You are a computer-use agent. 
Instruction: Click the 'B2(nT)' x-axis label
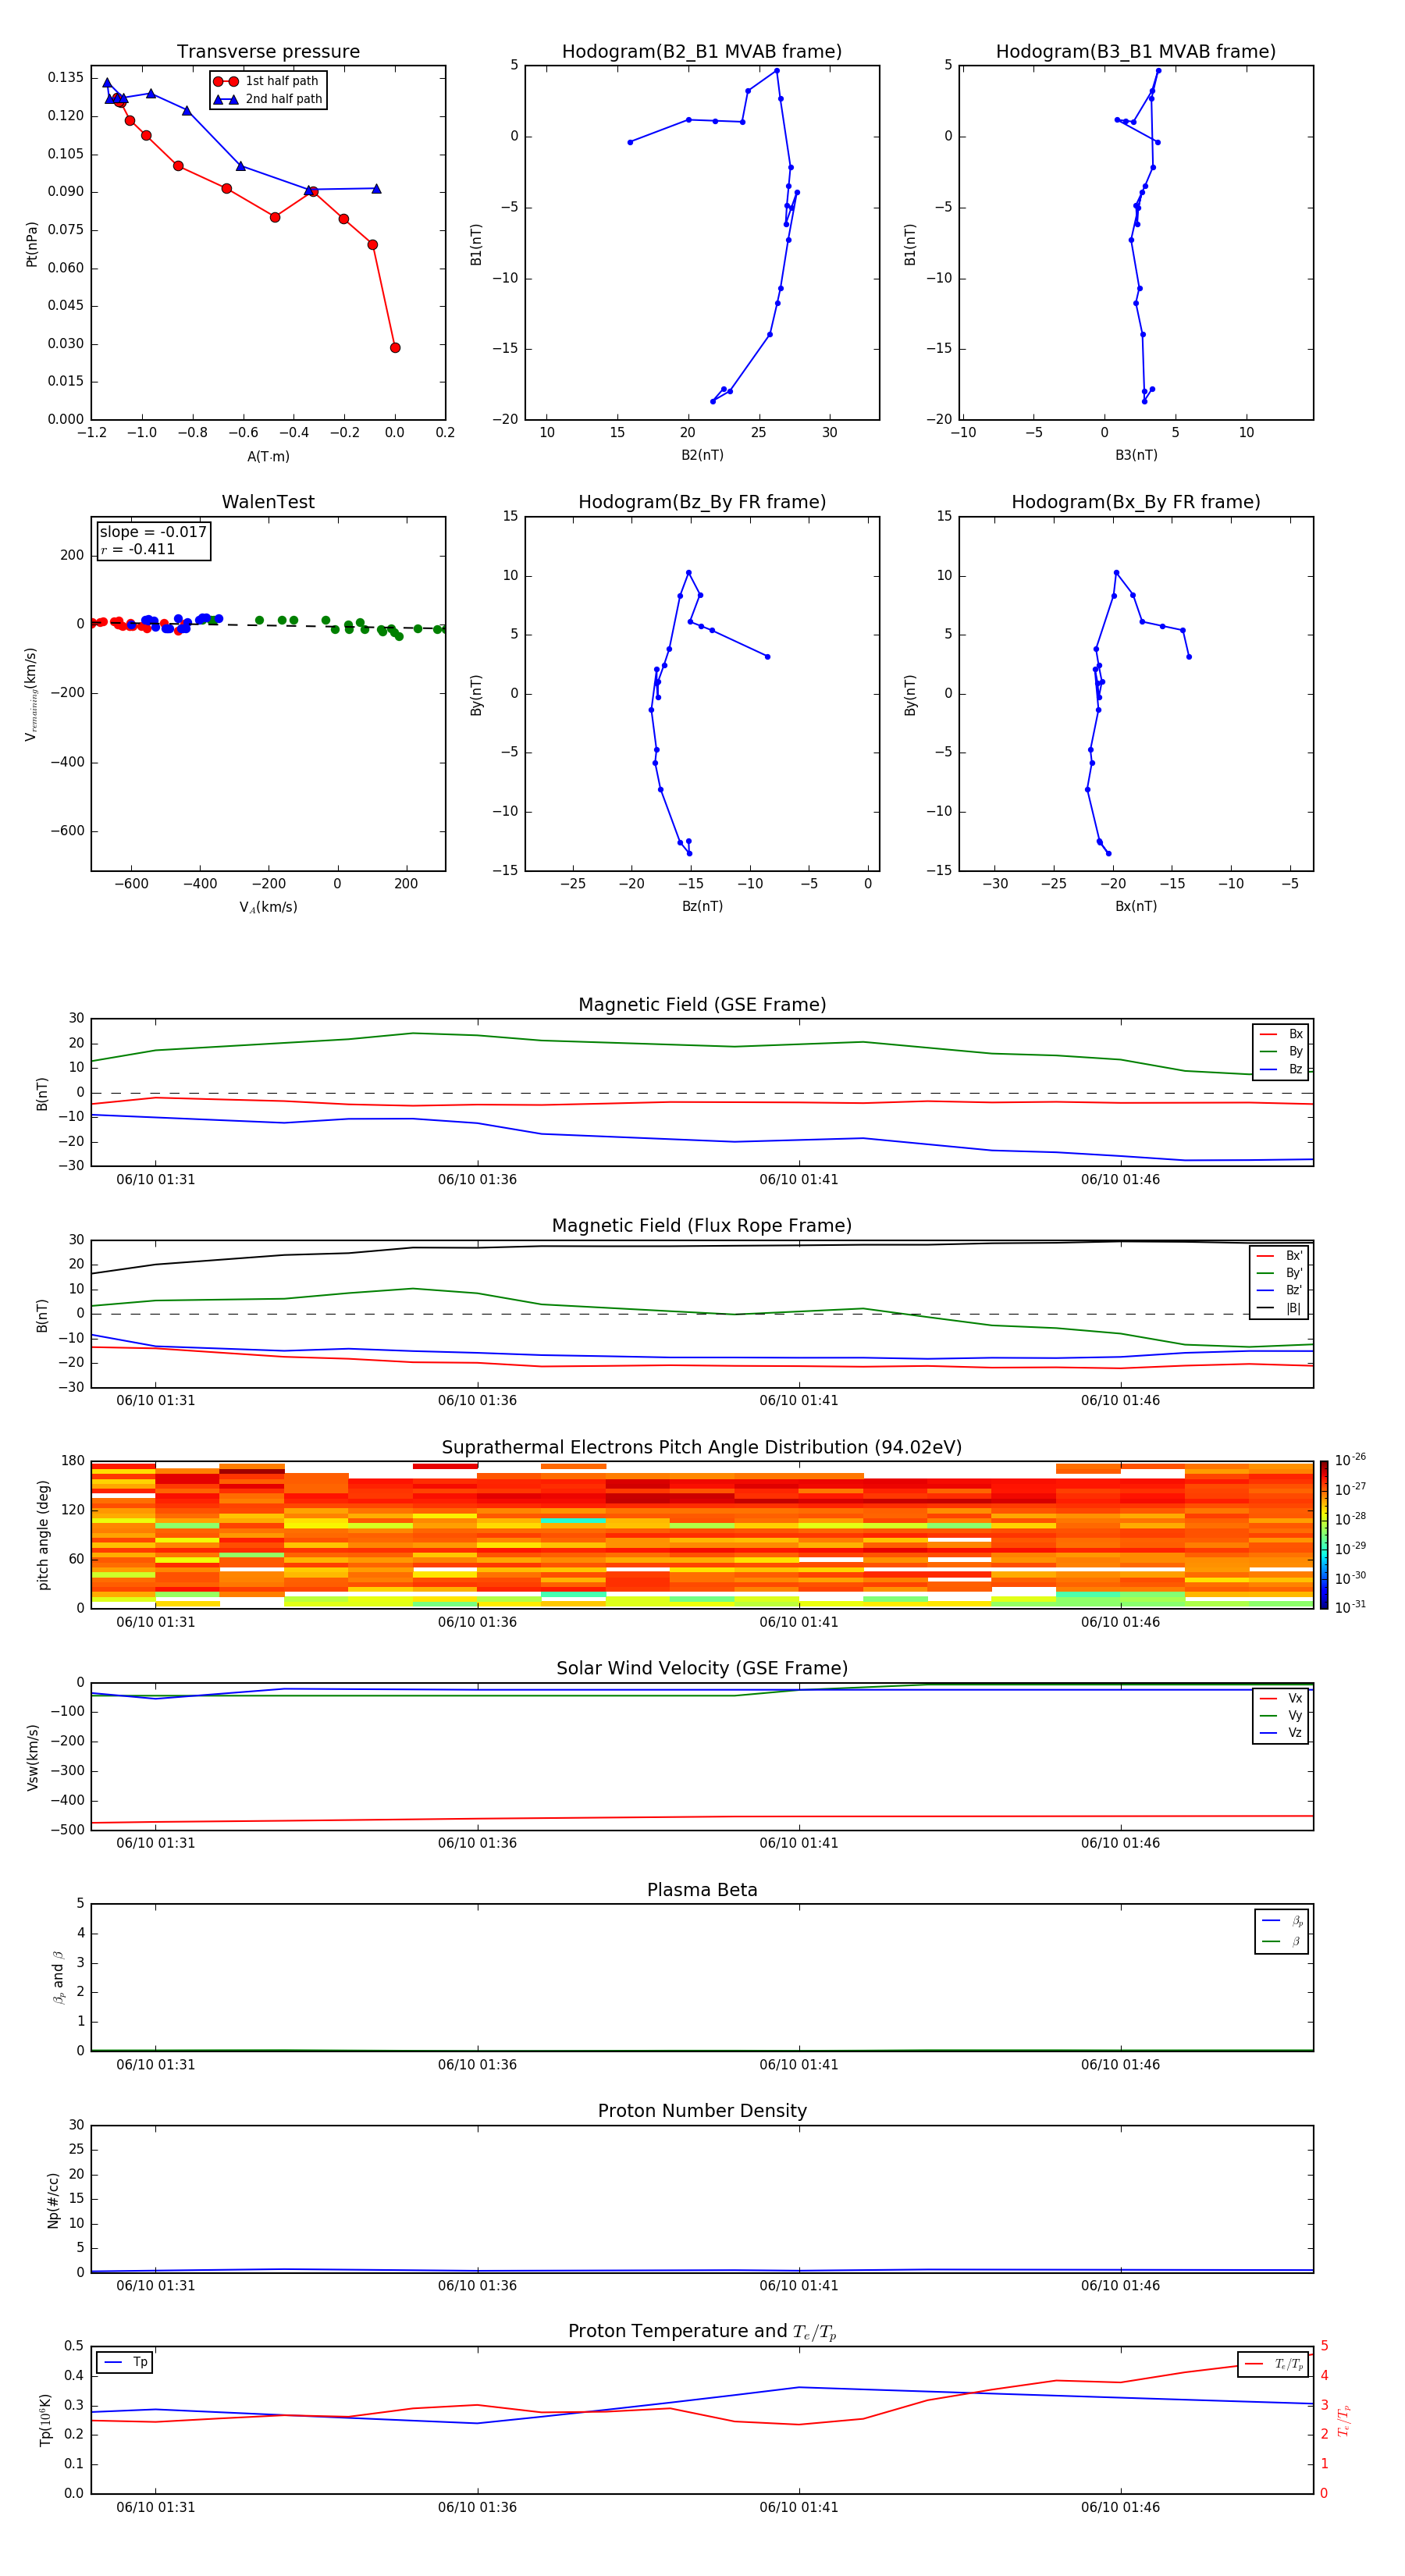pyautogui.click(x=702, y=455)
